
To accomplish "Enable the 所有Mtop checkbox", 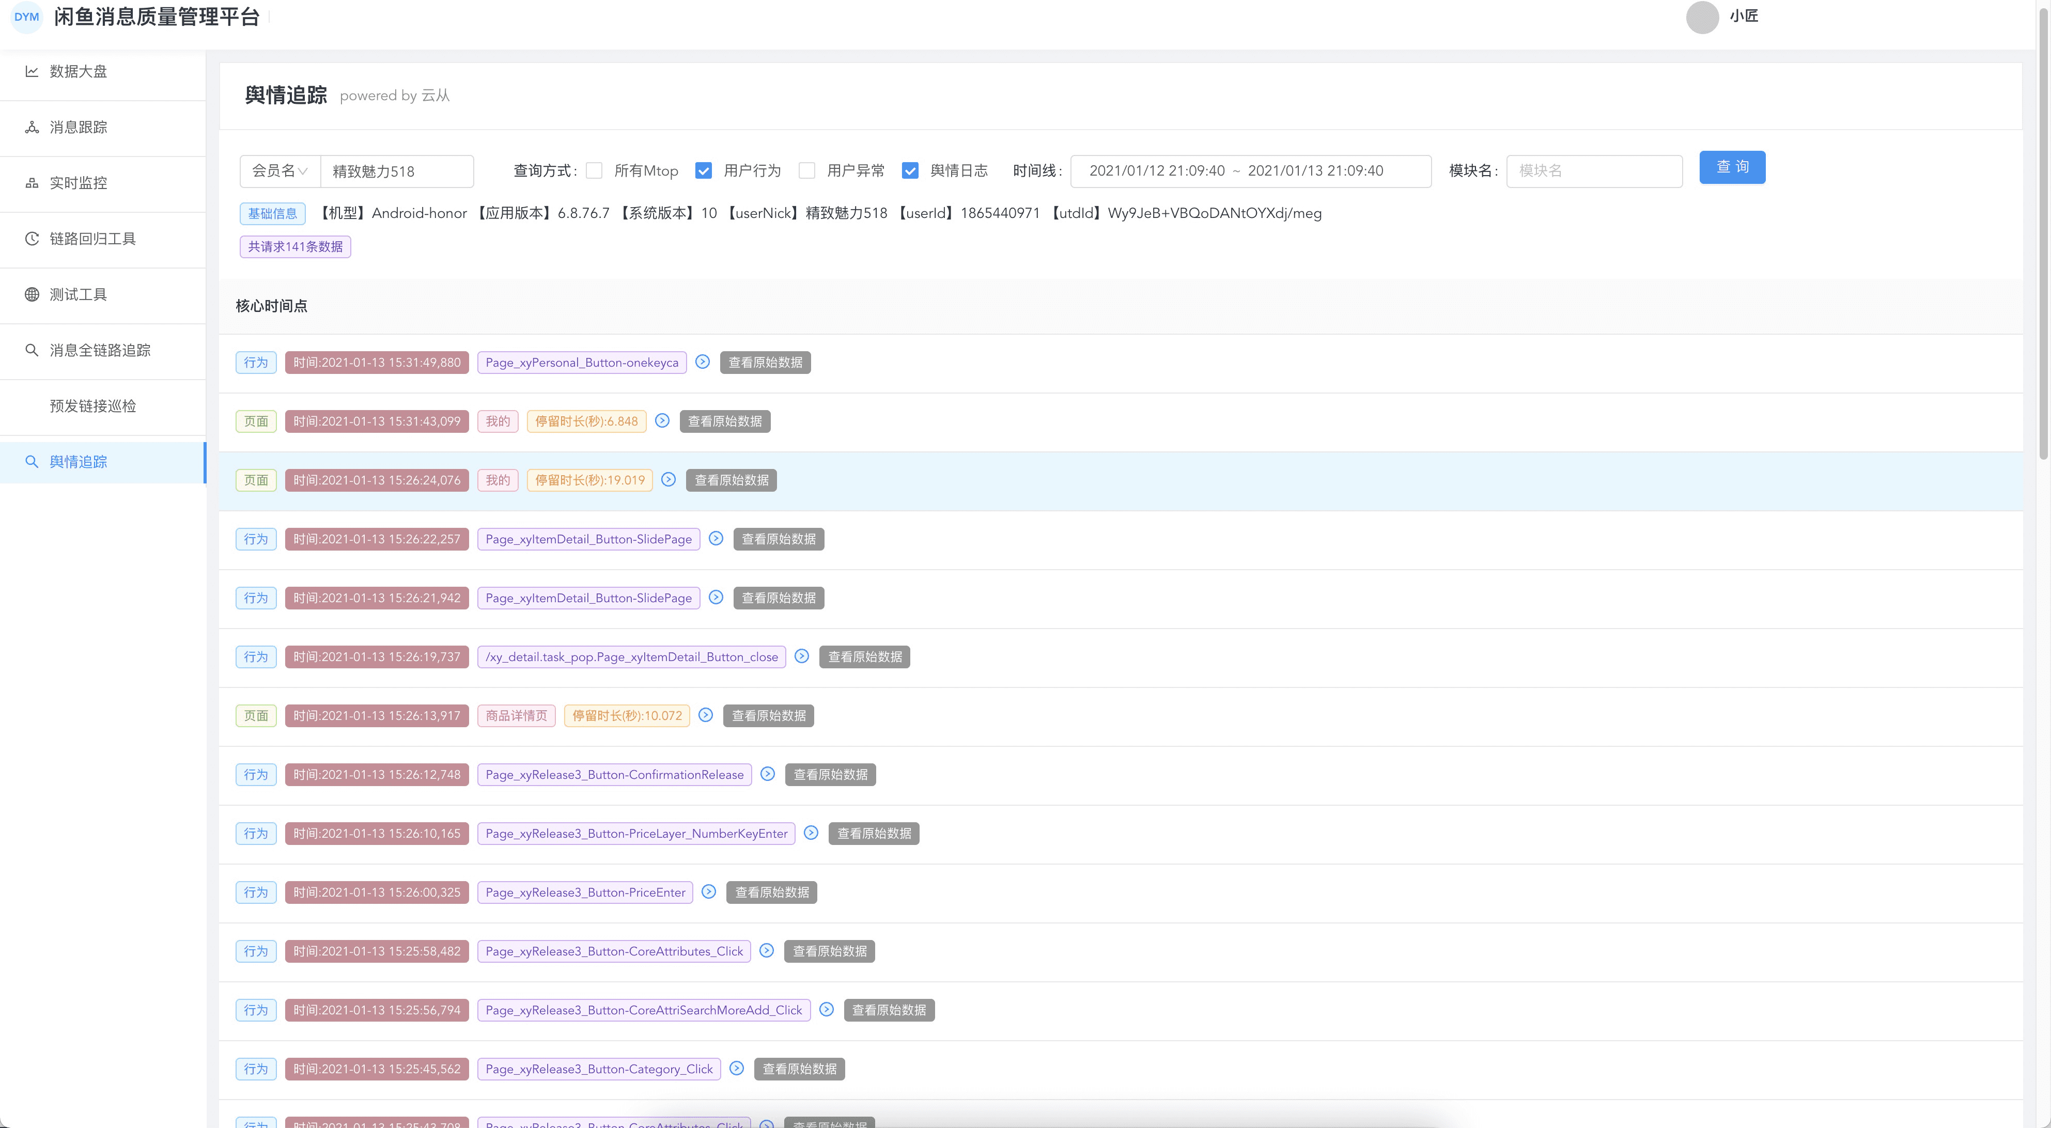I will pyautogui.click(x=594, y=170).
